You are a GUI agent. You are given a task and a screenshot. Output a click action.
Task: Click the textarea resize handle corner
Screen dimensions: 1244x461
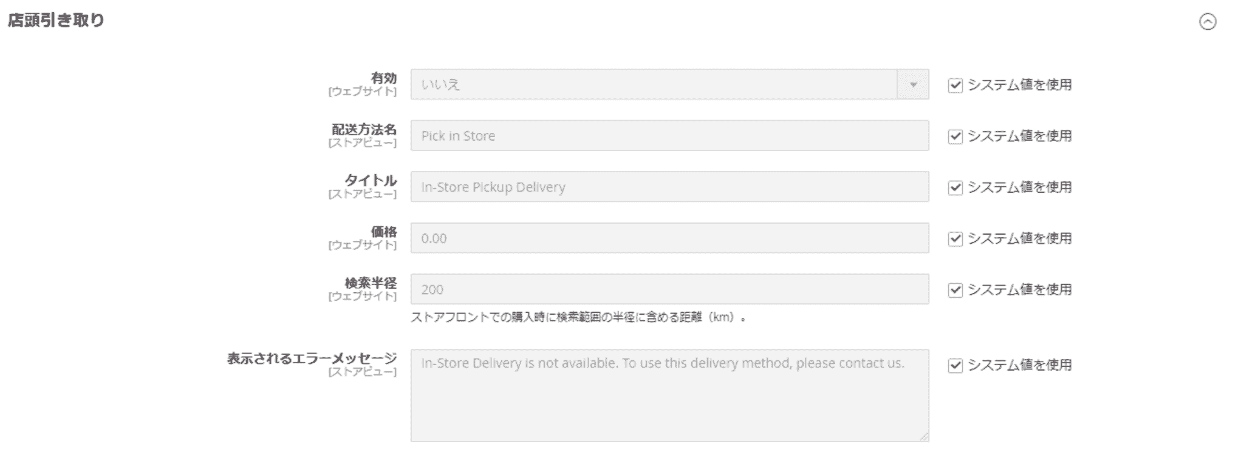pos(924,437)
